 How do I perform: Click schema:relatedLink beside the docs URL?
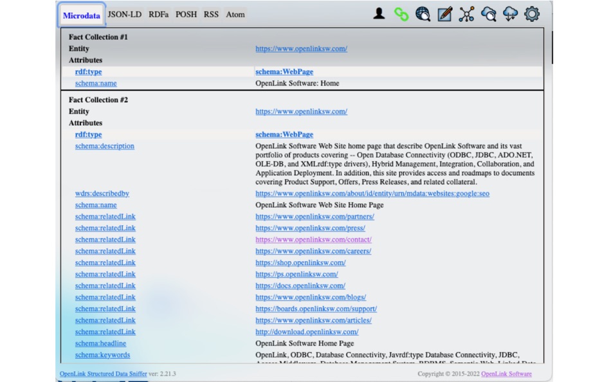click(x=105, y=286)
